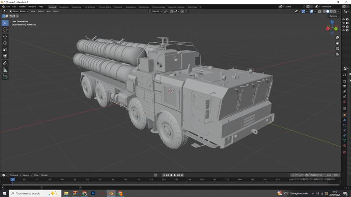Click the Blender icon in the taskbar
The image size is (351, 197).
pyautogui.click(x=111, y=193)
